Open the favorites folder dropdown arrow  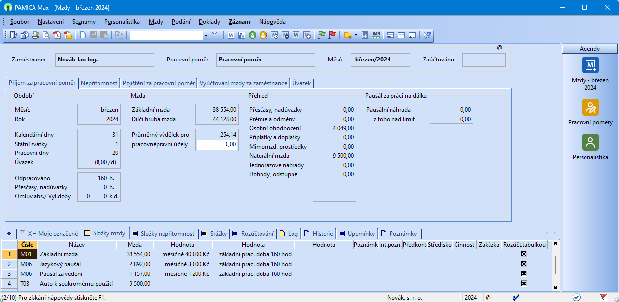click(x=356, y=35)
